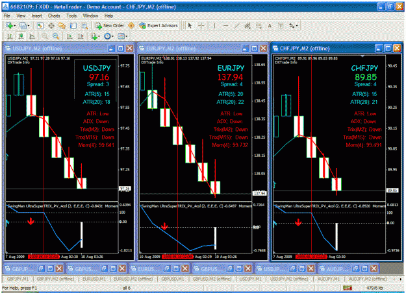406x293 pixels.
Task: Click ATR(20): 21 in the CHFJPY chart
Action: point(364,102)
